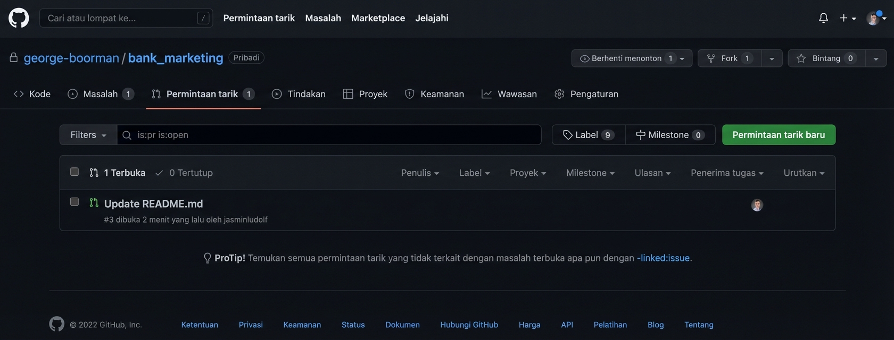The image size is (894, 340).
Task: Open the jasminludolf author link
Action: coord(245,219)
